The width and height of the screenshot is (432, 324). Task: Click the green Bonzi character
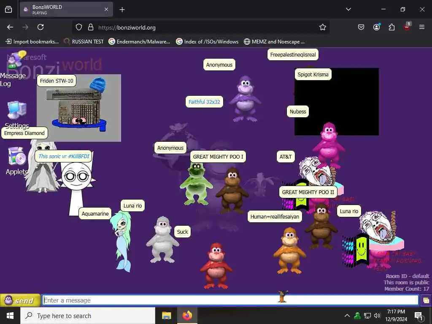coord(196,184)
